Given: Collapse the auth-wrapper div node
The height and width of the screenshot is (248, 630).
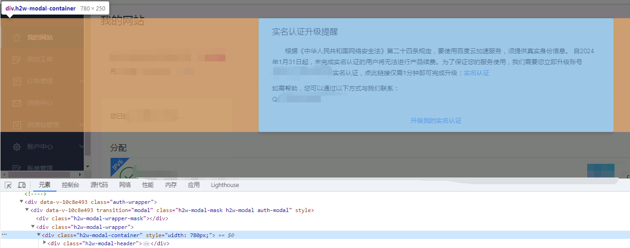Looking at the screenshot, I should (x=21, y=202).
